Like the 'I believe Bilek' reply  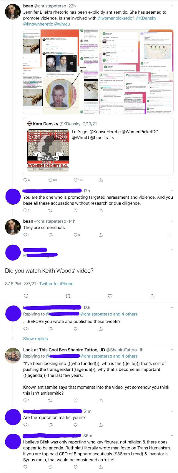point(76,467)
